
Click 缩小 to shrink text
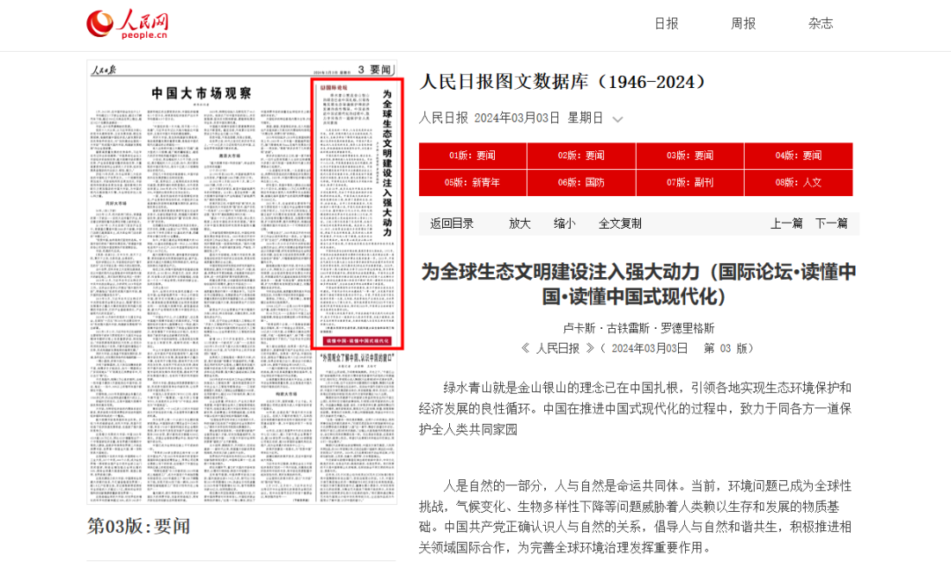point(564,223)
